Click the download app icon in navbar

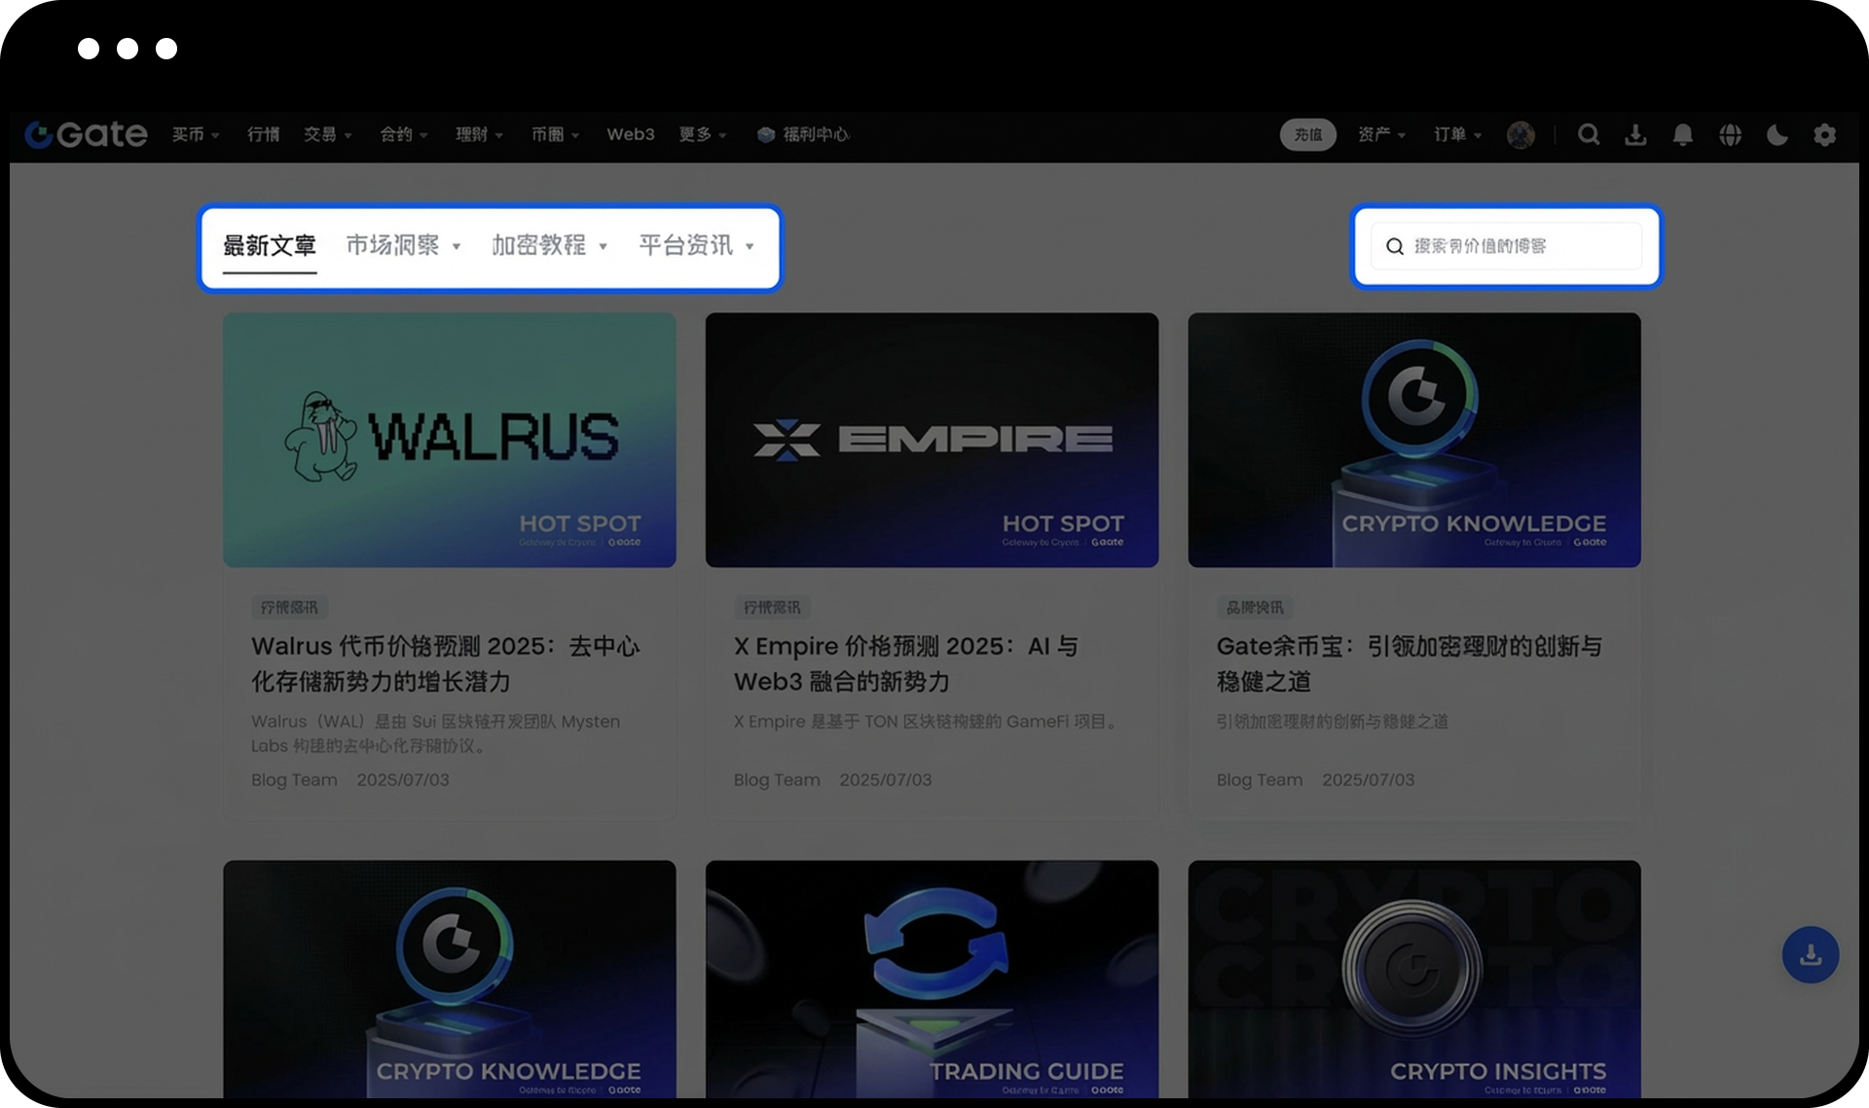[1635, 134]
